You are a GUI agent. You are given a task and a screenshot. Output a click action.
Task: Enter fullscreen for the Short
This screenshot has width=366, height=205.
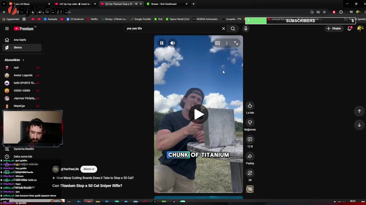pos(236,43)
